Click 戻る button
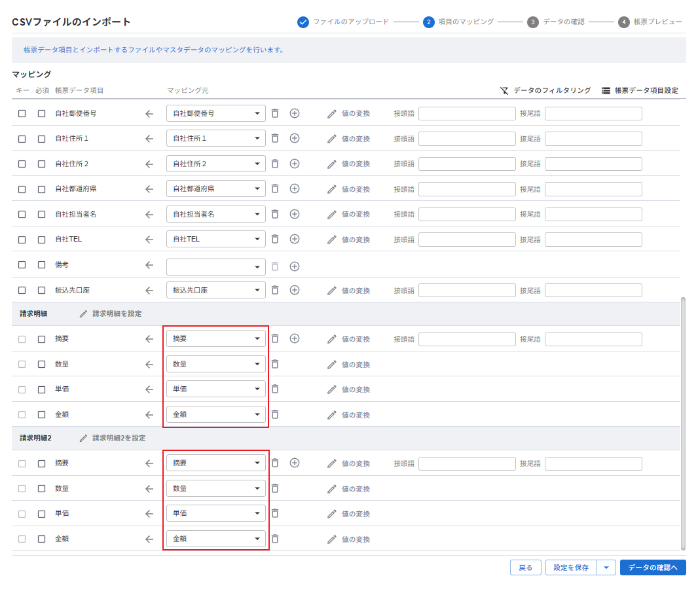Viewport: 698px width, 593px height. click(x=525, y=567)
